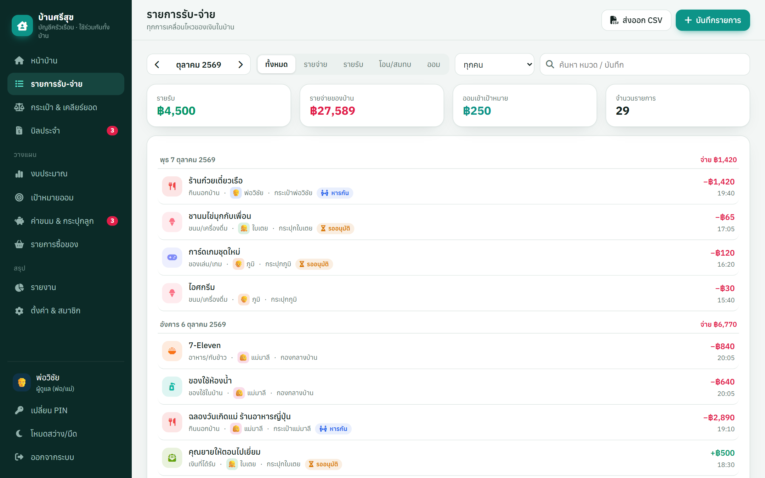Click รออนุมัติ badge on คุณยายให้ตอนไปเยี่ยม row
Image resolution: width=765 pixels, height=478 pixels.
pos(323,464)
